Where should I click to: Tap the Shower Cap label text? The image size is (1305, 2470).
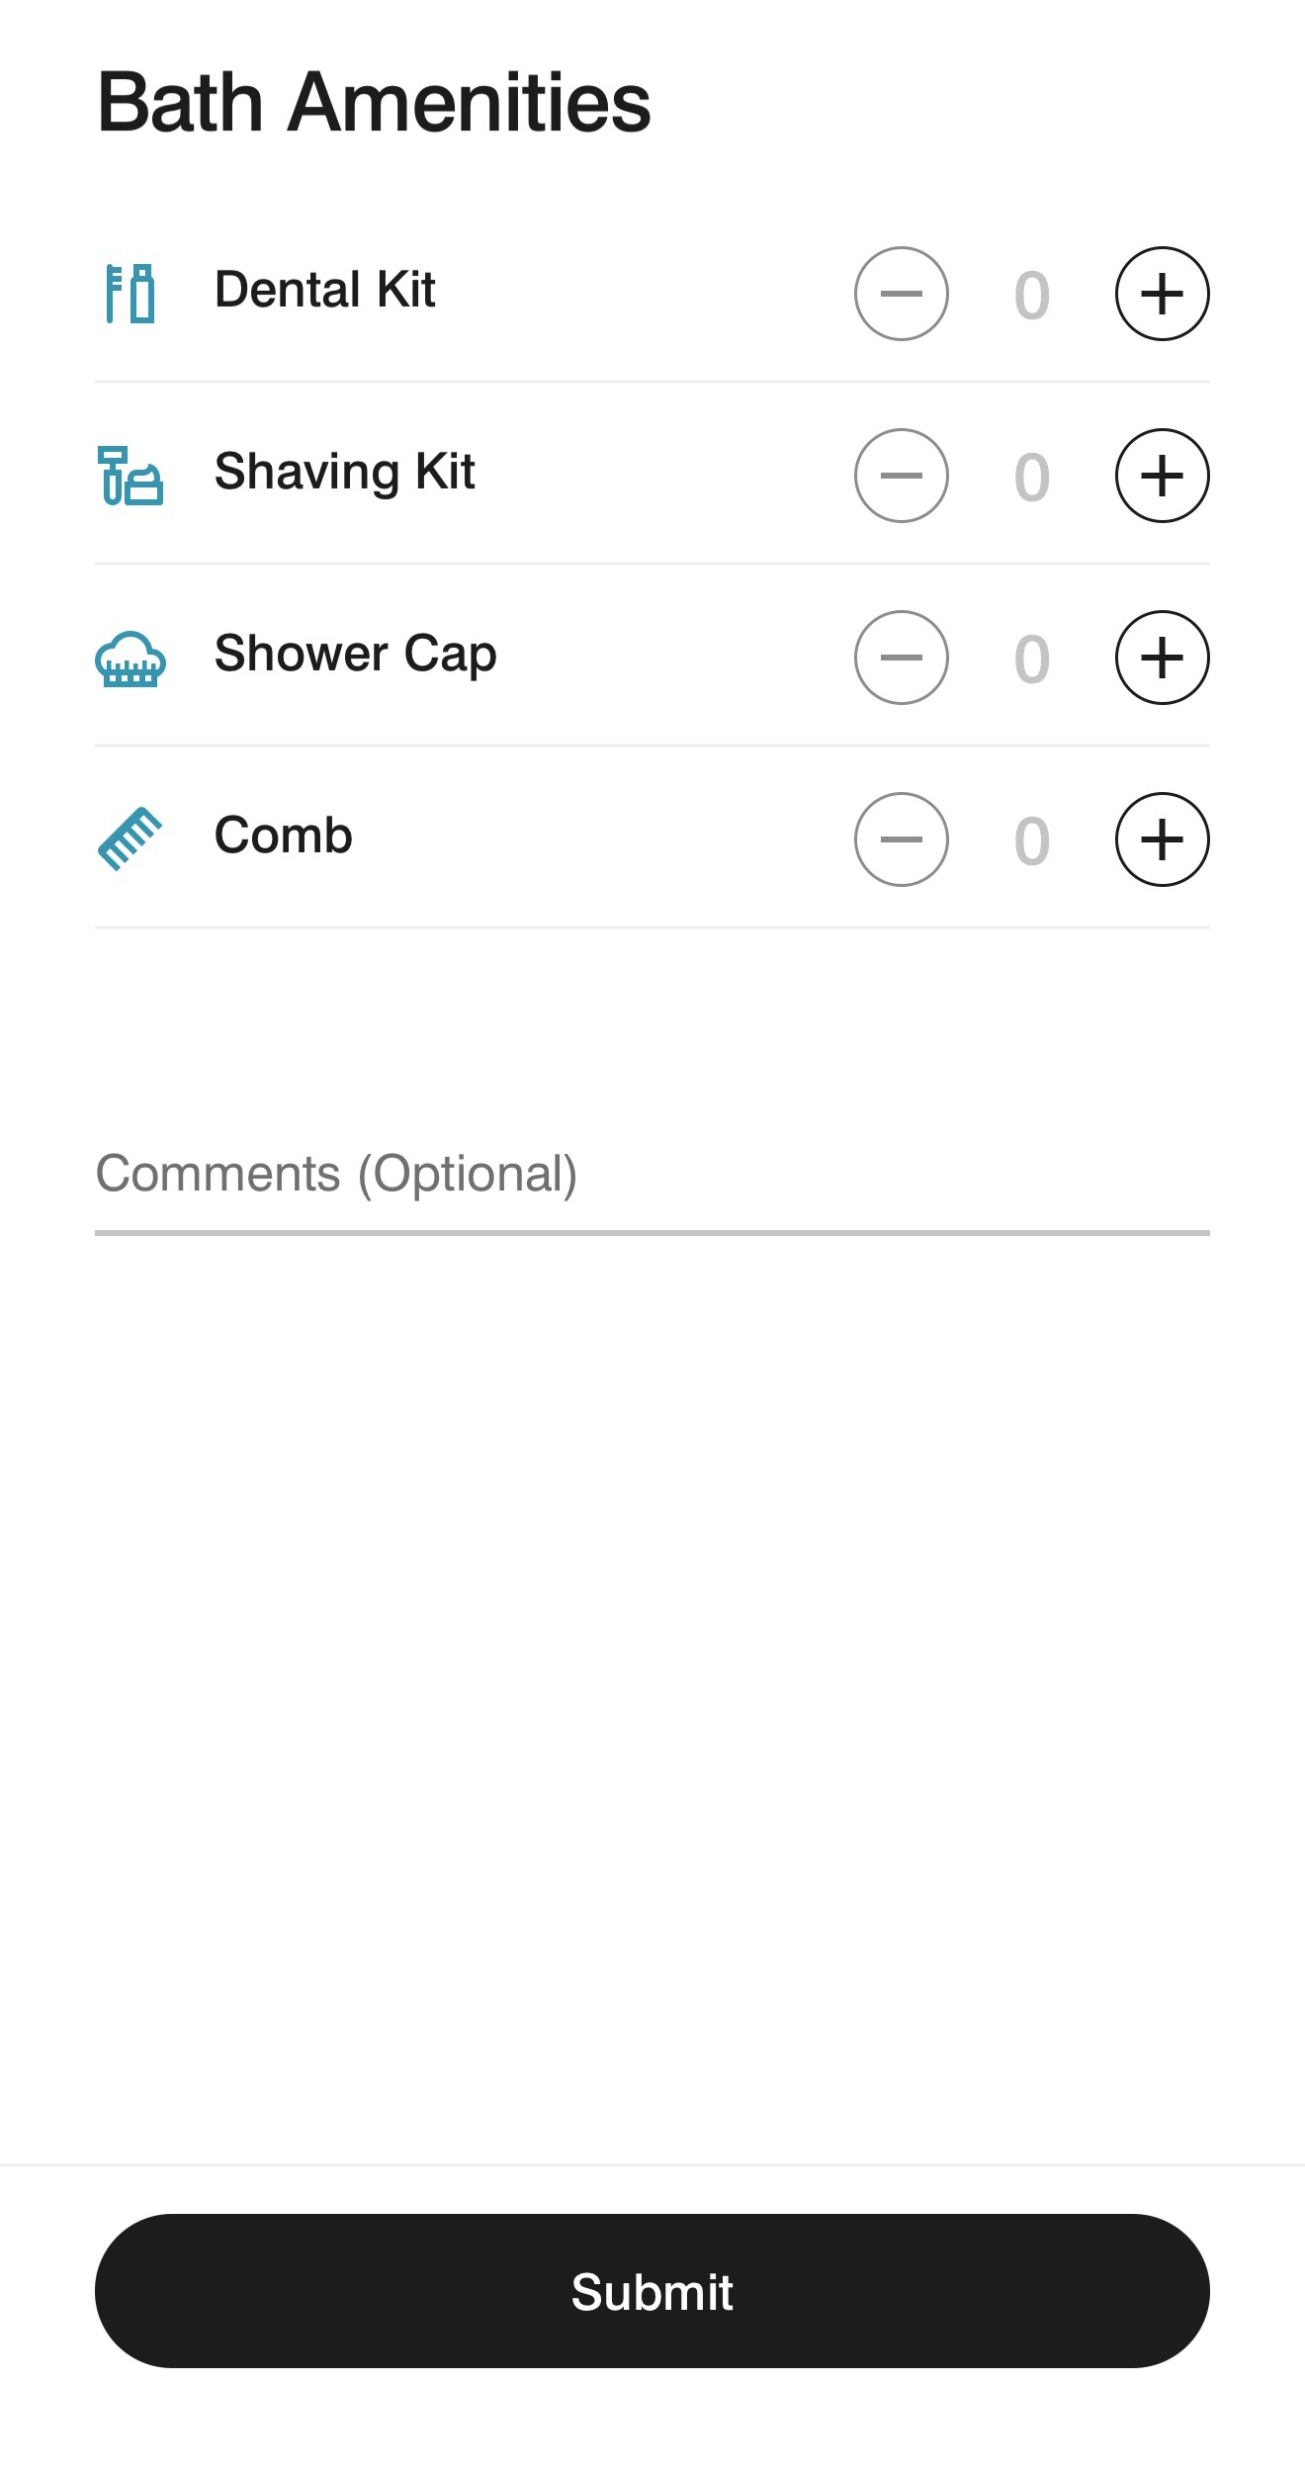pyautogui.click(x=355, y=654)
